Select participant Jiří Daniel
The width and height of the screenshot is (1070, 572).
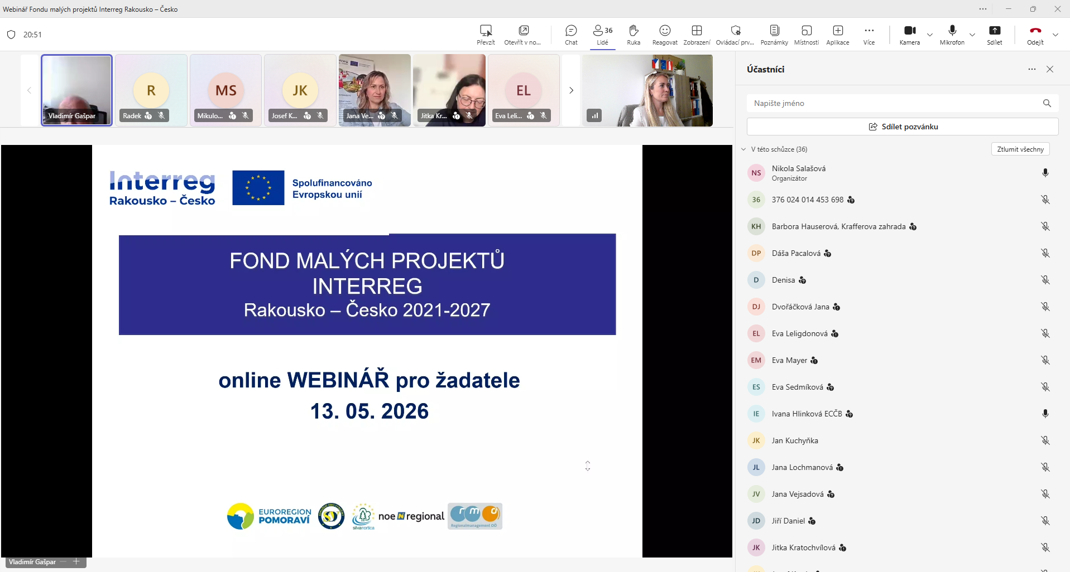tap(903, 521)
